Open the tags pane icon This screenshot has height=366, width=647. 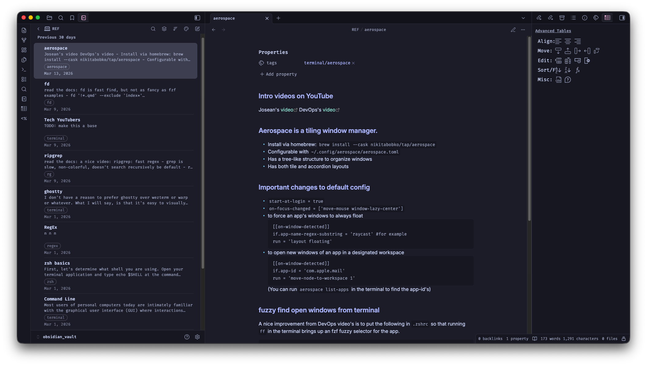tap(596, 18)
